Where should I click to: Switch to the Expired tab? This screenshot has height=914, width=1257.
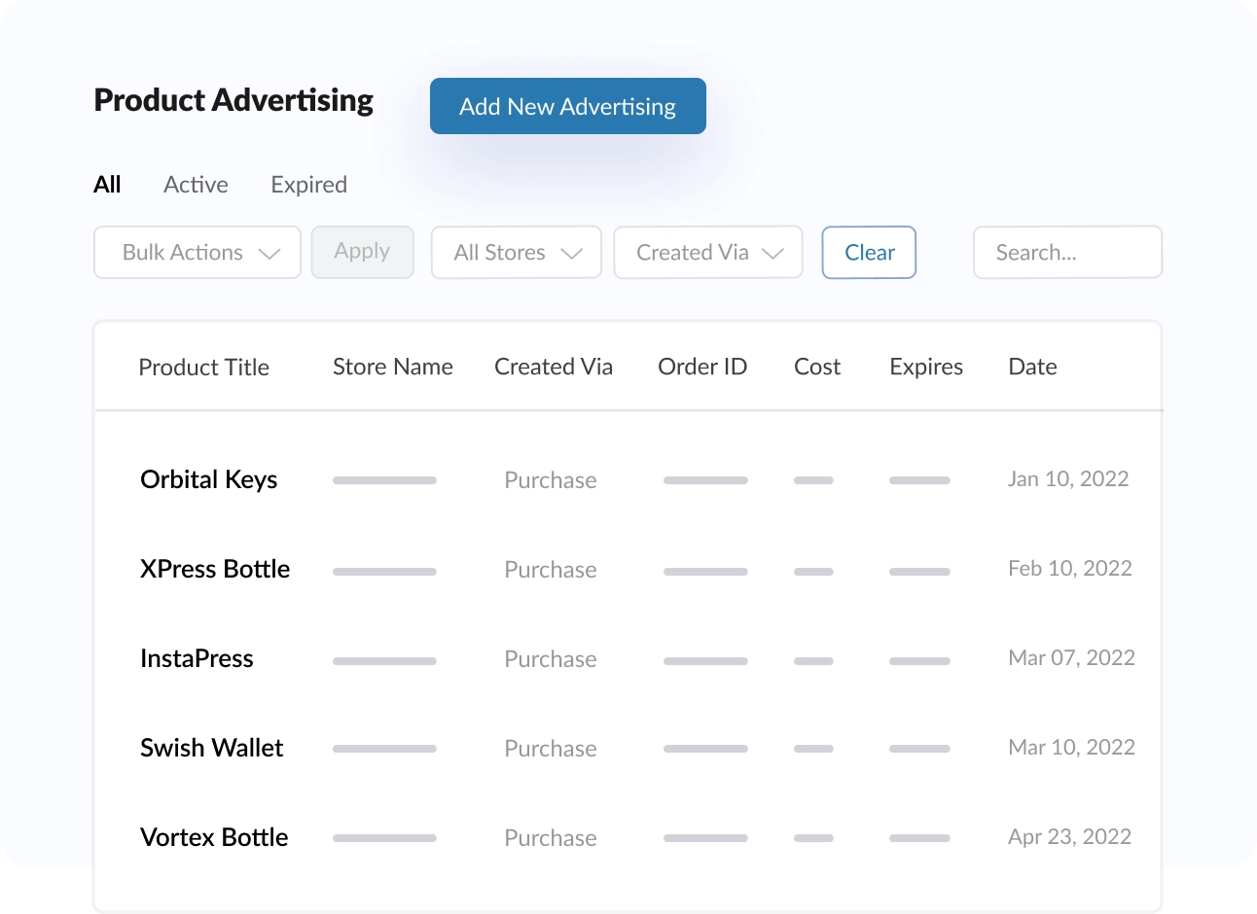click(x=308, y=185)
